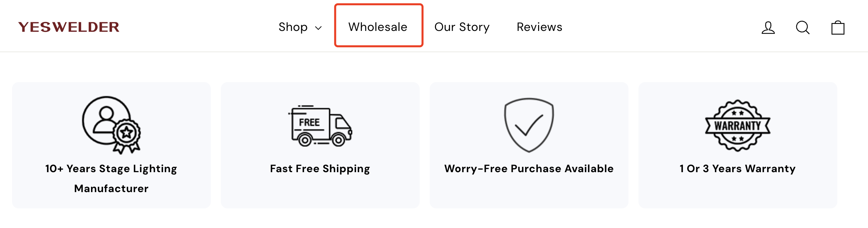Go to the Wholesale page
Image resolution: width=868 pixels, height=228 pixels.
click(x=378, y=27)
